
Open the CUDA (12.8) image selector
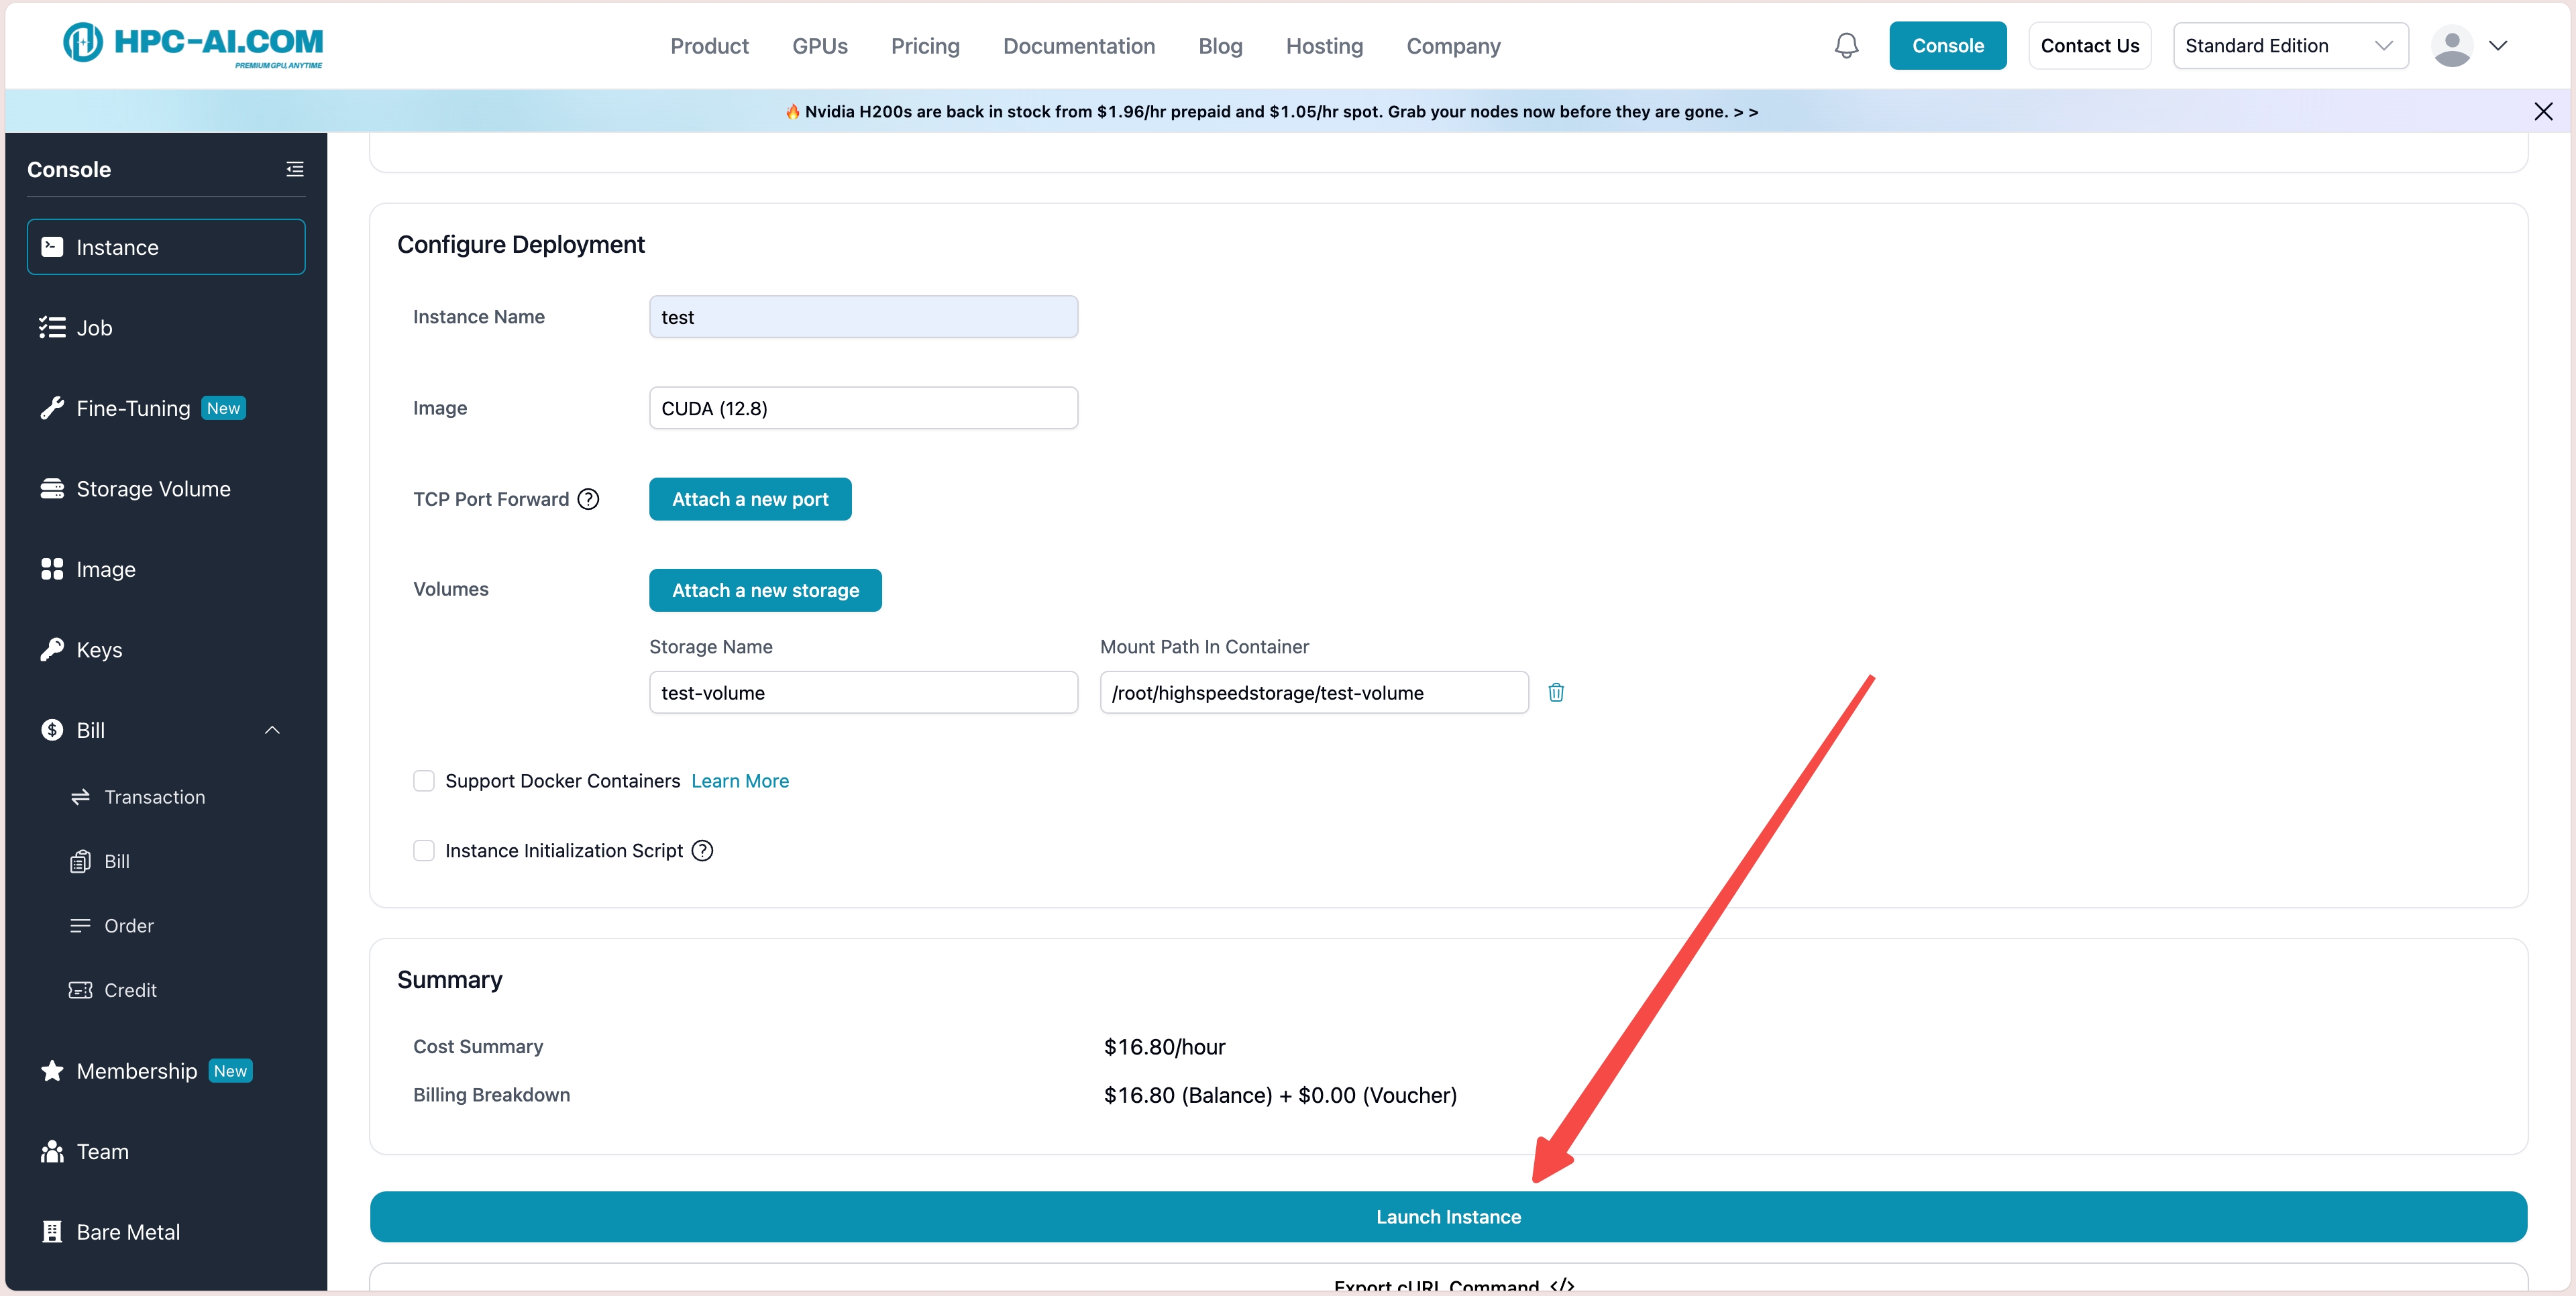[x=863, y=408]
